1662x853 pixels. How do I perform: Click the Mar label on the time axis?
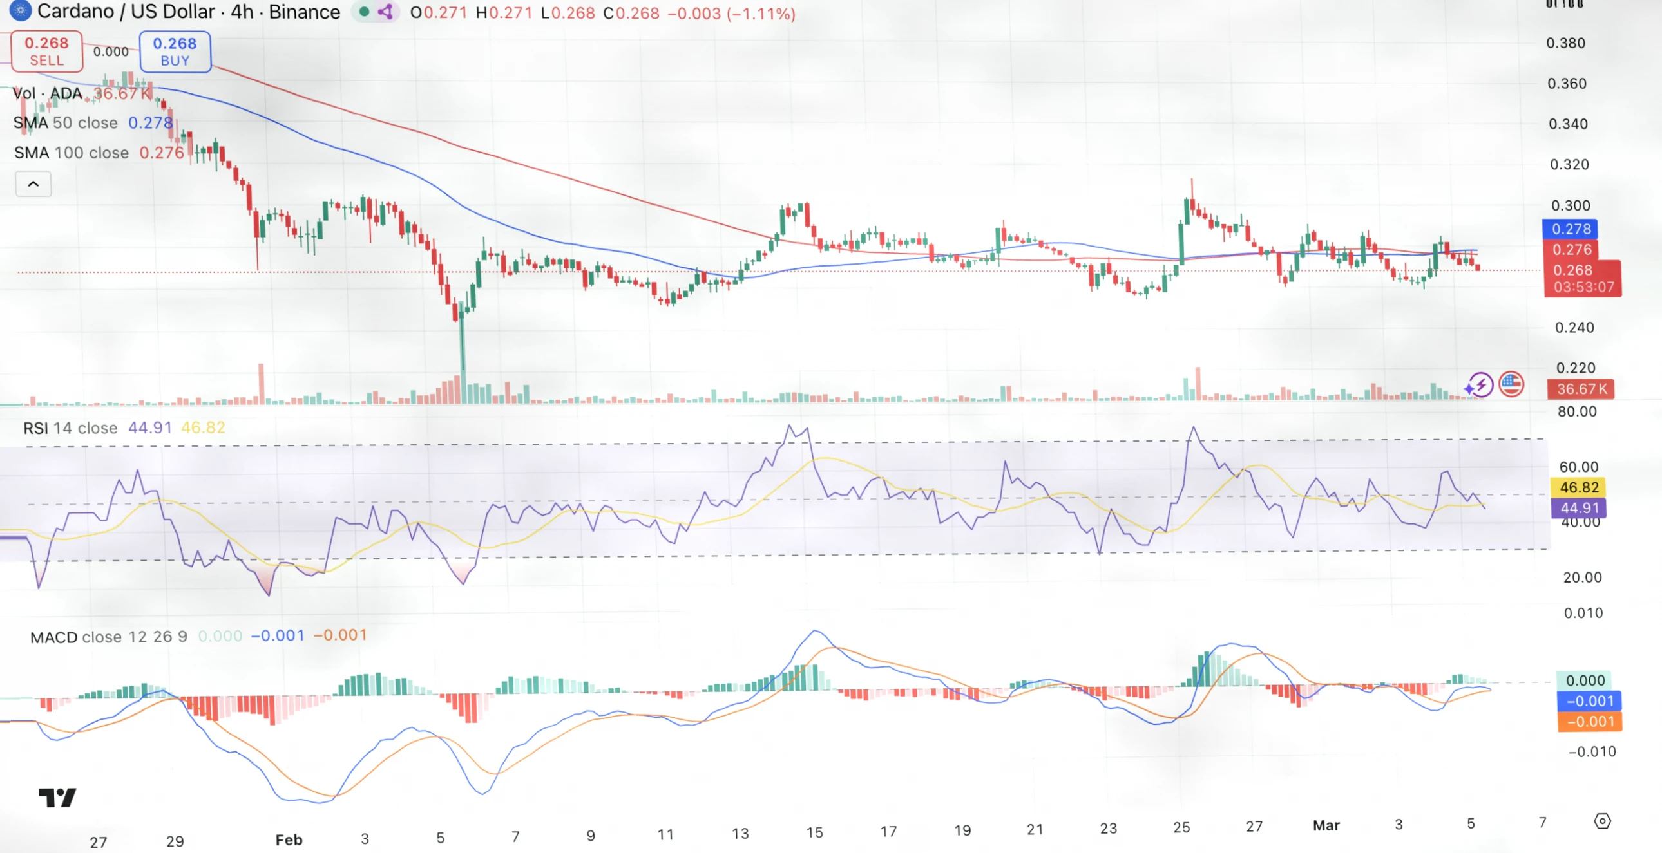(1326, 825)
